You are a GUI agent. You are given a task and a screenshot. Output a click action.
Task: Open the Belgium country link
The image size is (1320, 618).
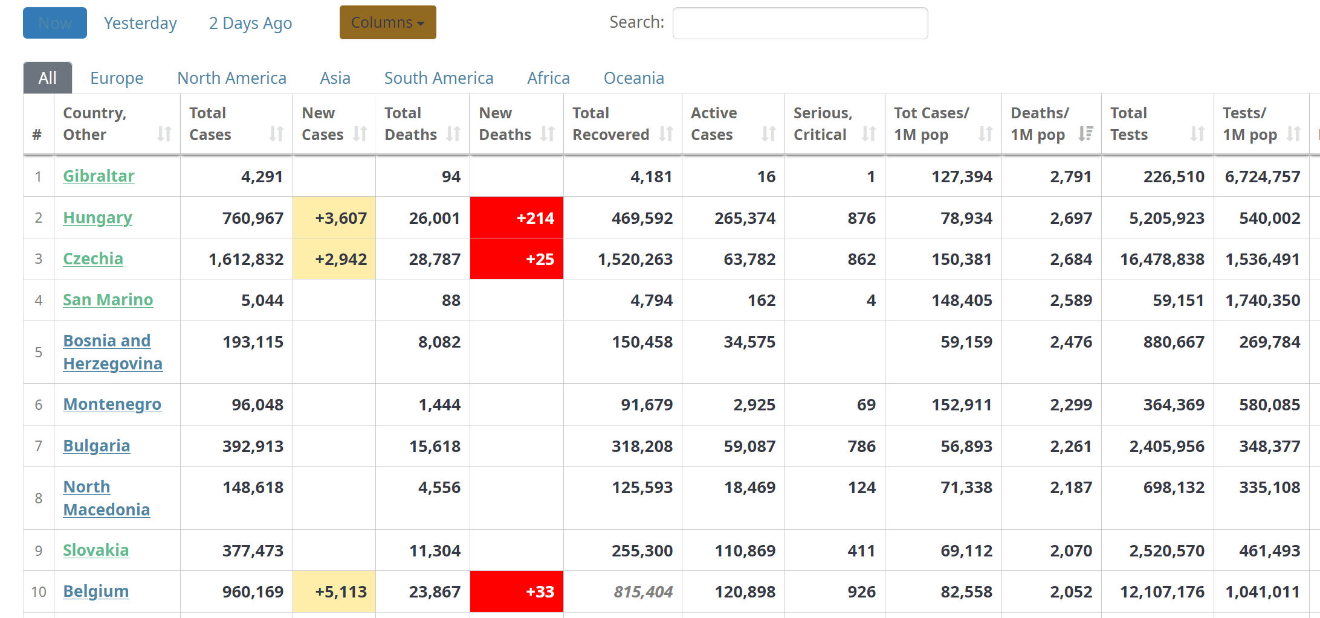95,591
